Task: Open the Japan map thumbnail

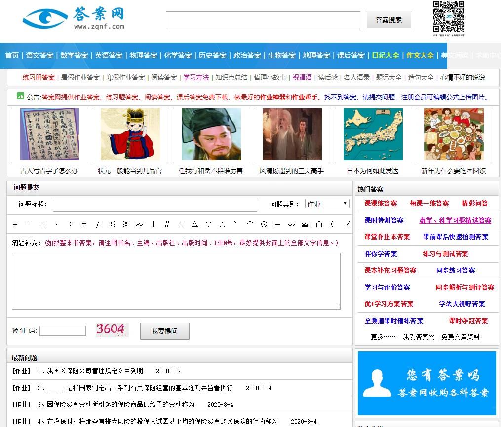Action: 373,134
